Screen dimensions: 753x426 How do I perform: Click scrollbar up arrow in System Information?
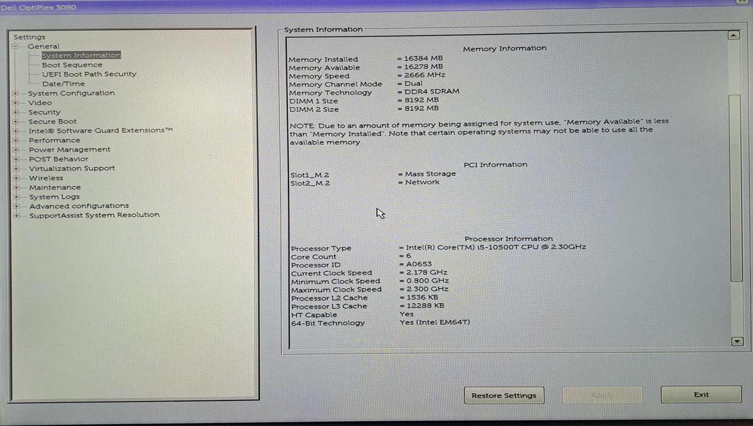pyautogui.click(x=734, y=36)
